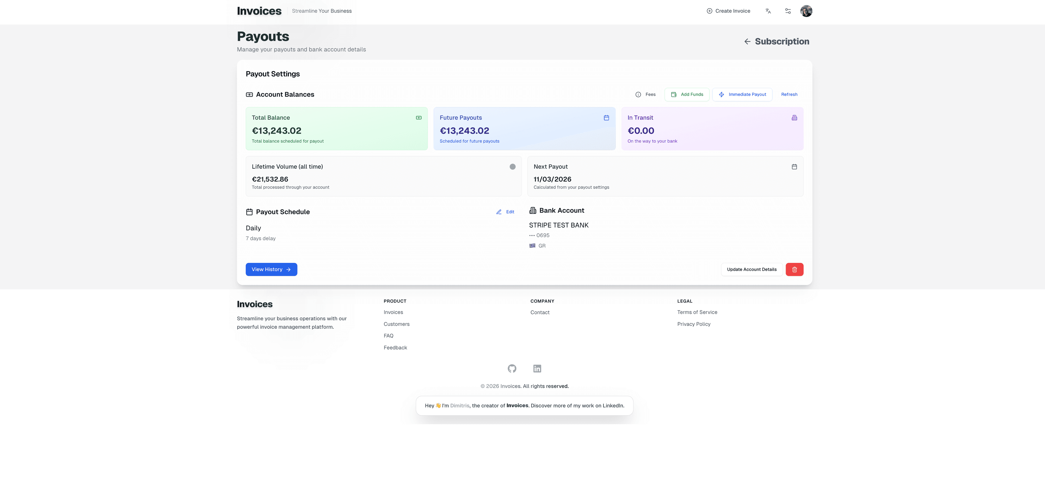Click the lightning icon on Immediate Payout
This screenshot has width=1045, height=501.
[722, 94]
